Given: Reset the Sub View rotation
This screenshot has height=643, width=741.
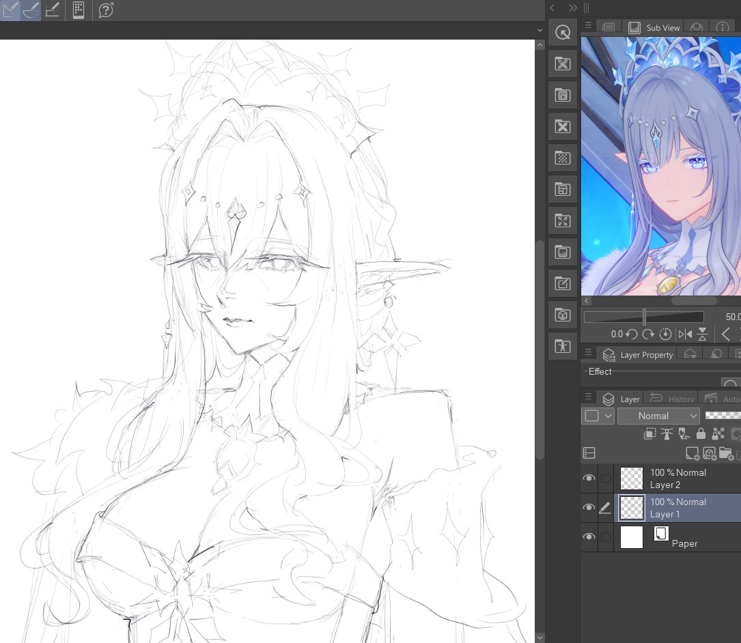Looking at the screenshot, I should click(665, 334).
